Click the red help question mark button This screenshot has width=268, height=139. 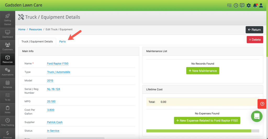262,104
